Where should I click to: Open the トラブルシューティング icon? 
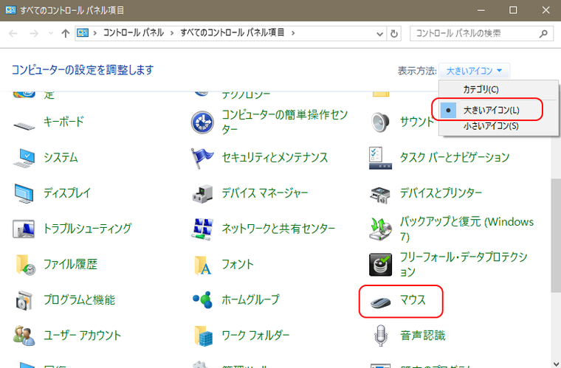pyautogui.click(x=24, y=229)
